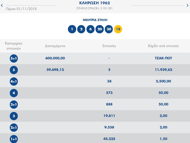190x143 pixels.
Task: Click winning number ball 1
Action: tap(72, 29)
